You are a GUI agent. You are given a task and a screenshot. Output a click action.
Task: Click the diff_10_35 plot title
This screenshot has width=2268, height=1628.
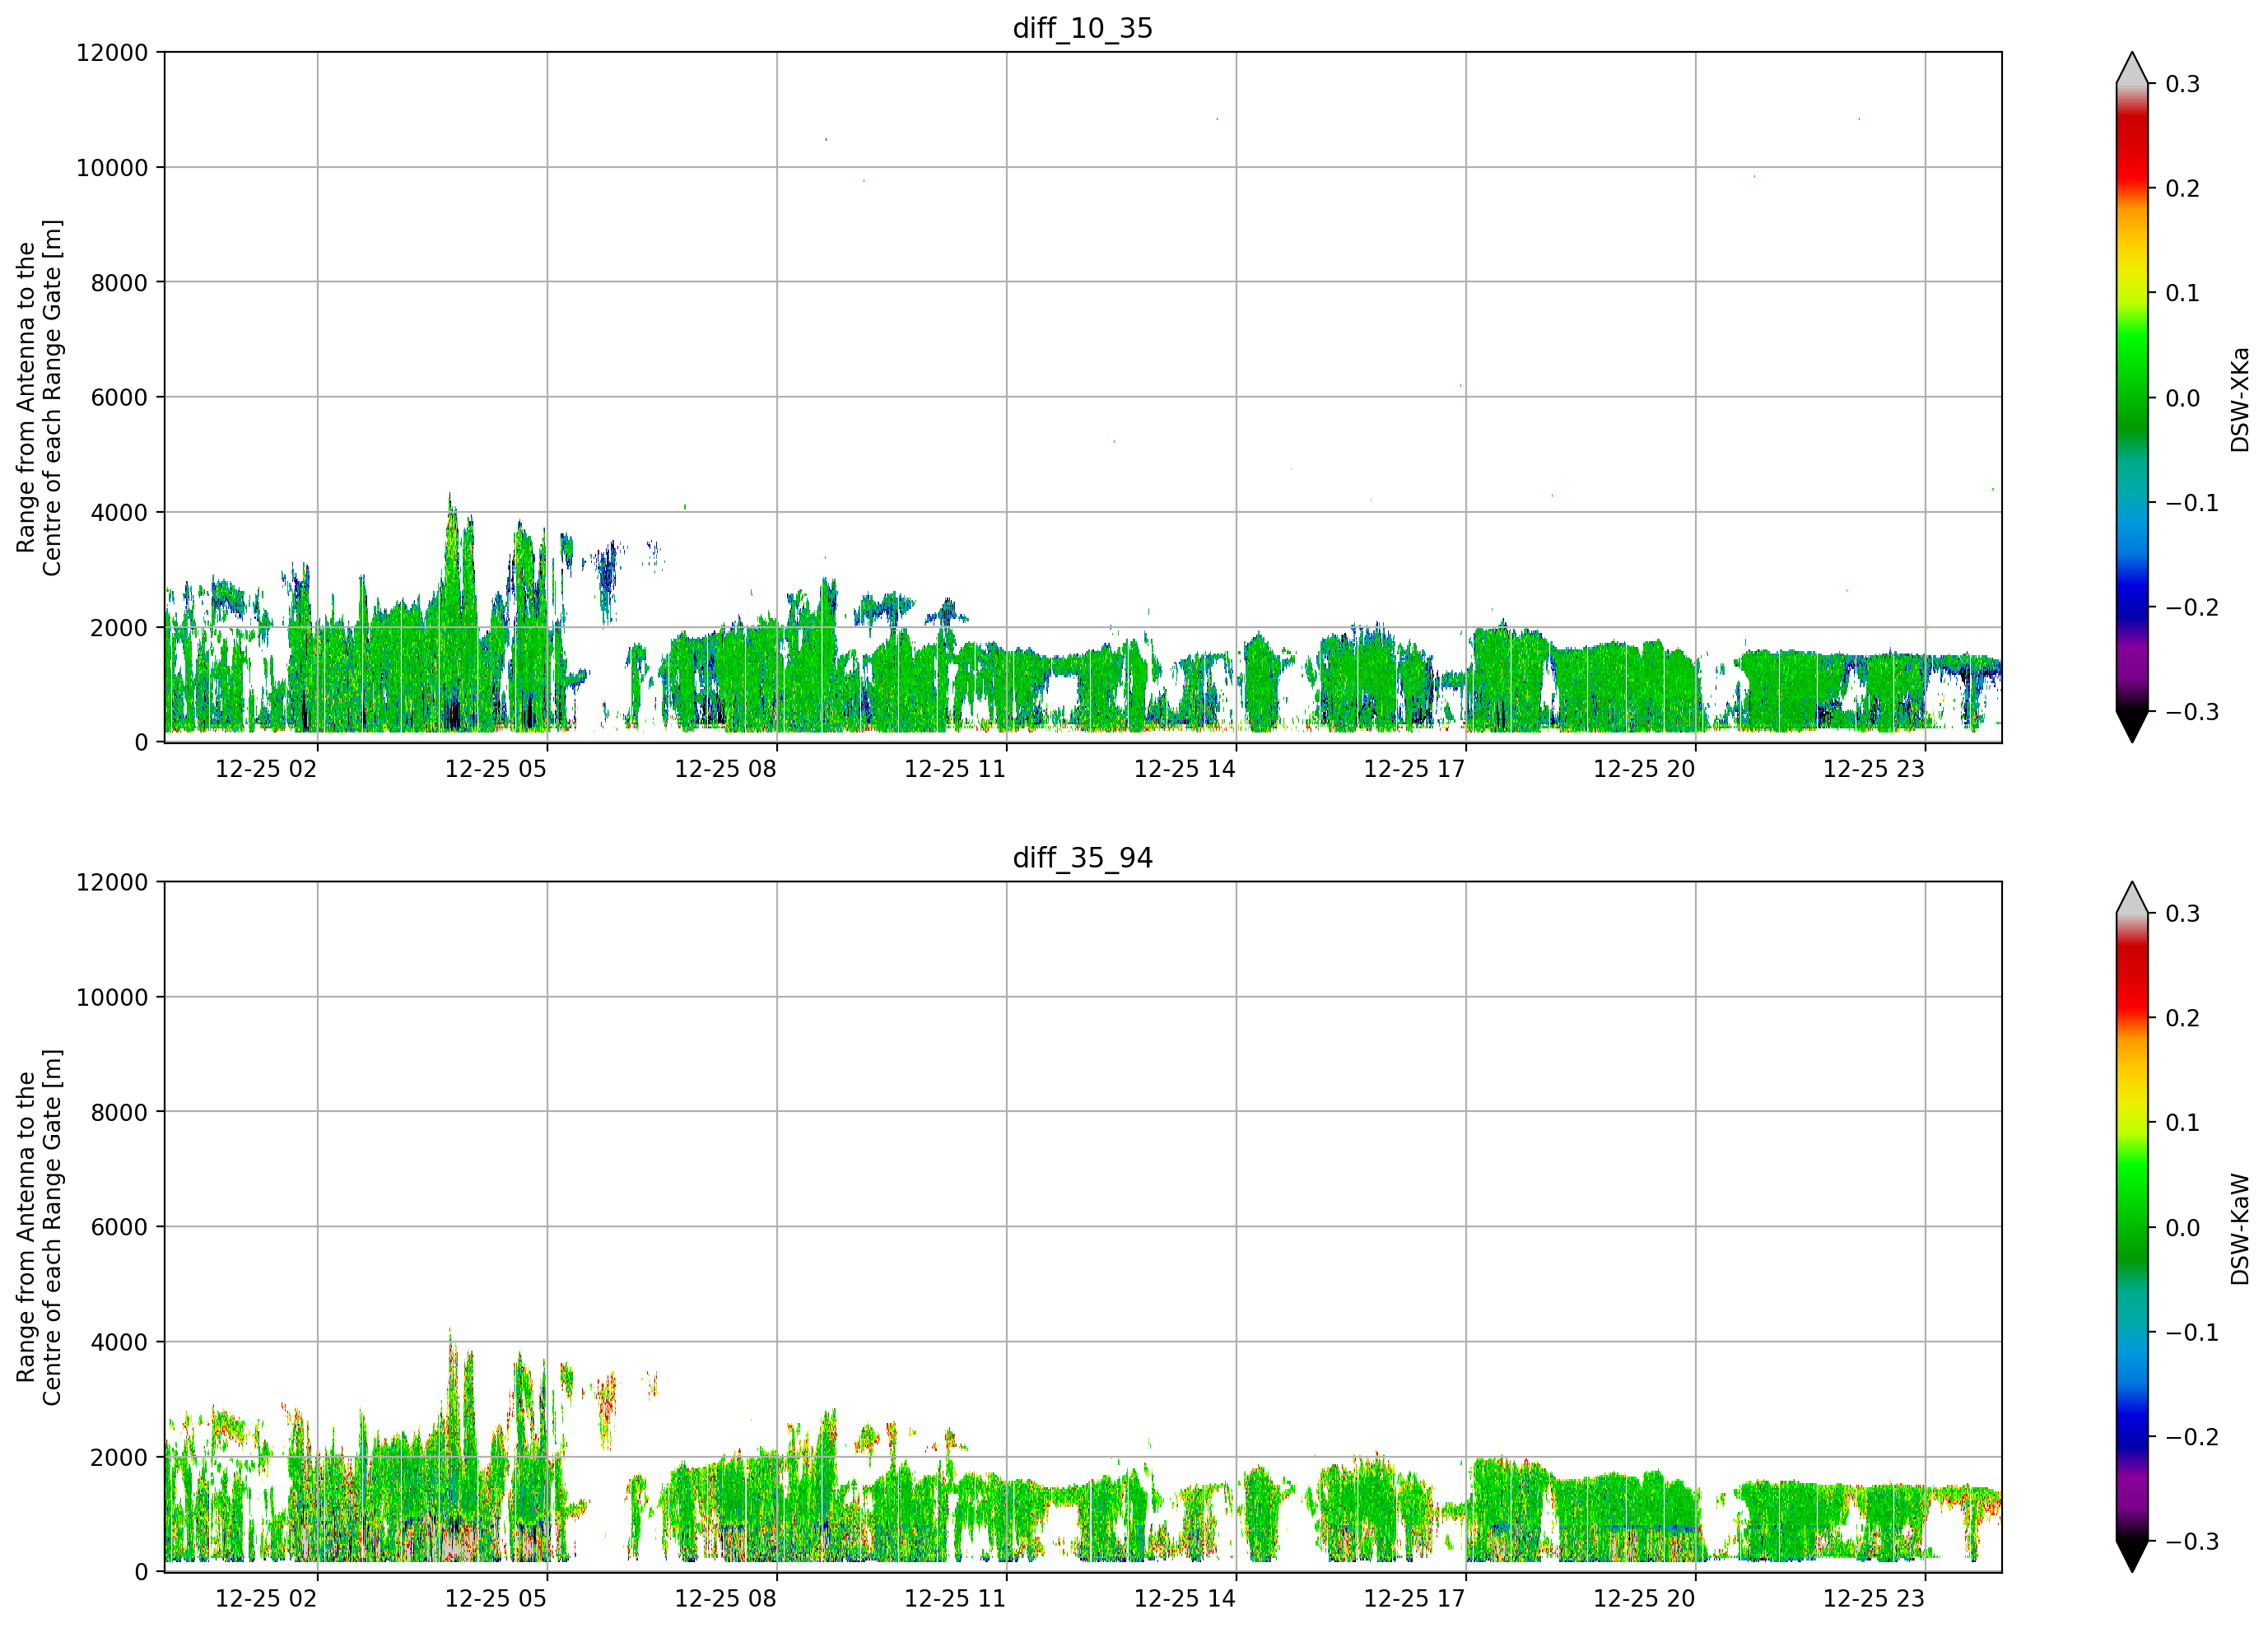[1083, 28]
